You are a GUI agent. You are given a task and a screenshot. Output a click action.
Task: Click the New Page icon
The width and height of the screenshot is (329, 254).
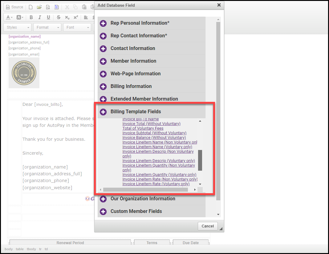30,7
